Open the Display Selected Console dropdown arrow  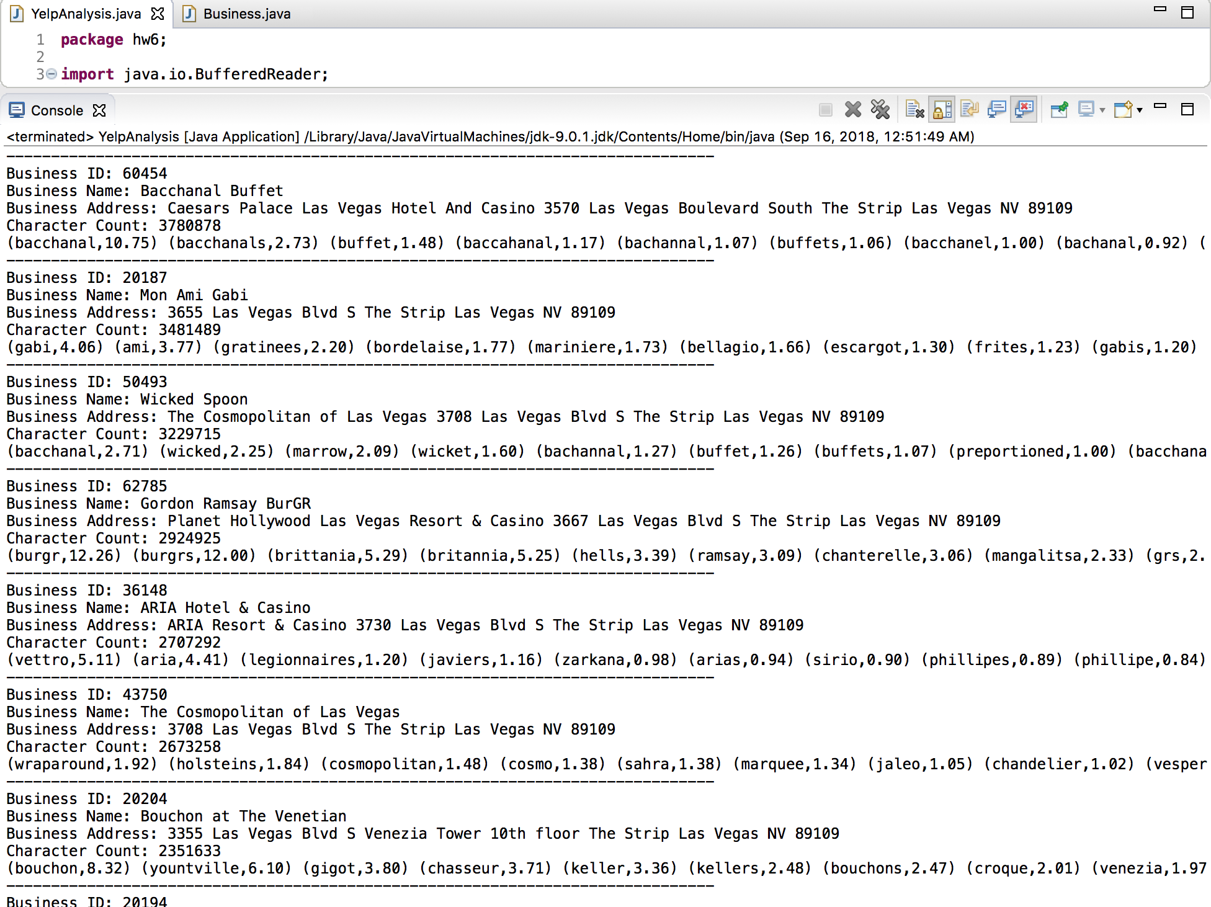pyautogui.click(x=1102, y=110)
